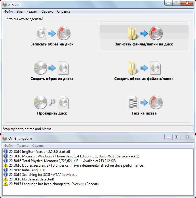Select the log line about 'Русский (Россия)' language change
This screenshot has height=198, width=196.
point(55,184)
